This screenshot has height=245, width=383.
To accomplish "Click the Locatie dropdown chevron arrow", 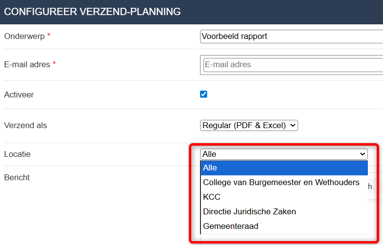I will pyautogui.click(x=363, y=154).
